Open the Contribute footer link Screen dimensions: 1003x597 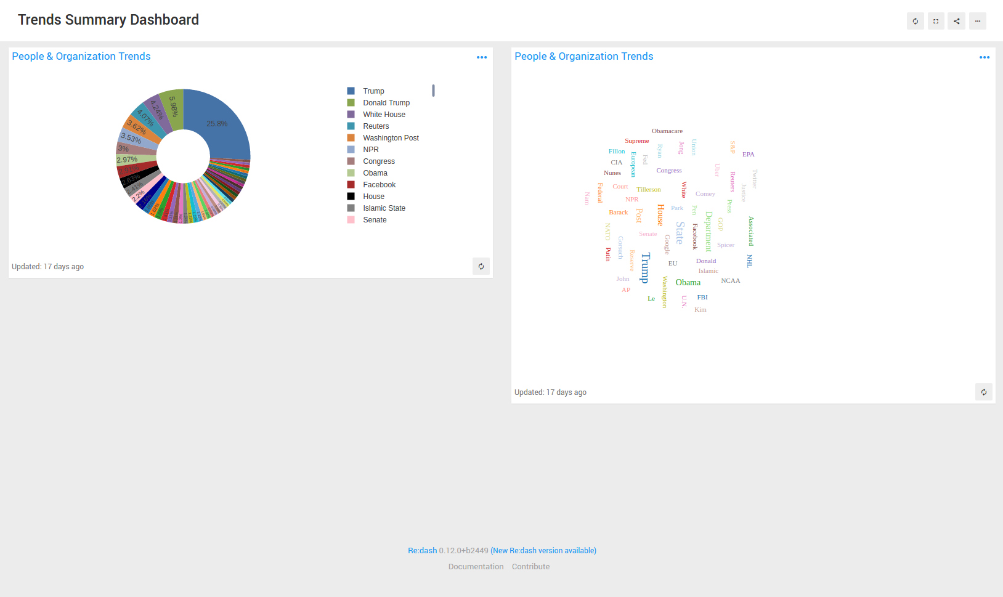pos(531,567)
